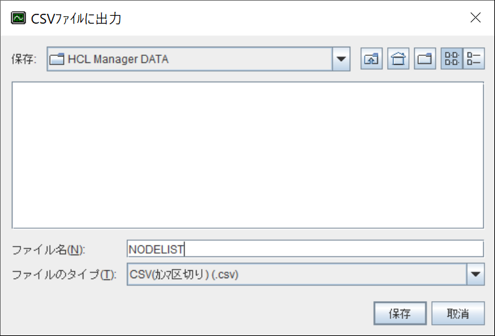Jump to the home folder
The image size is (495, 336).
pos(398,59)
